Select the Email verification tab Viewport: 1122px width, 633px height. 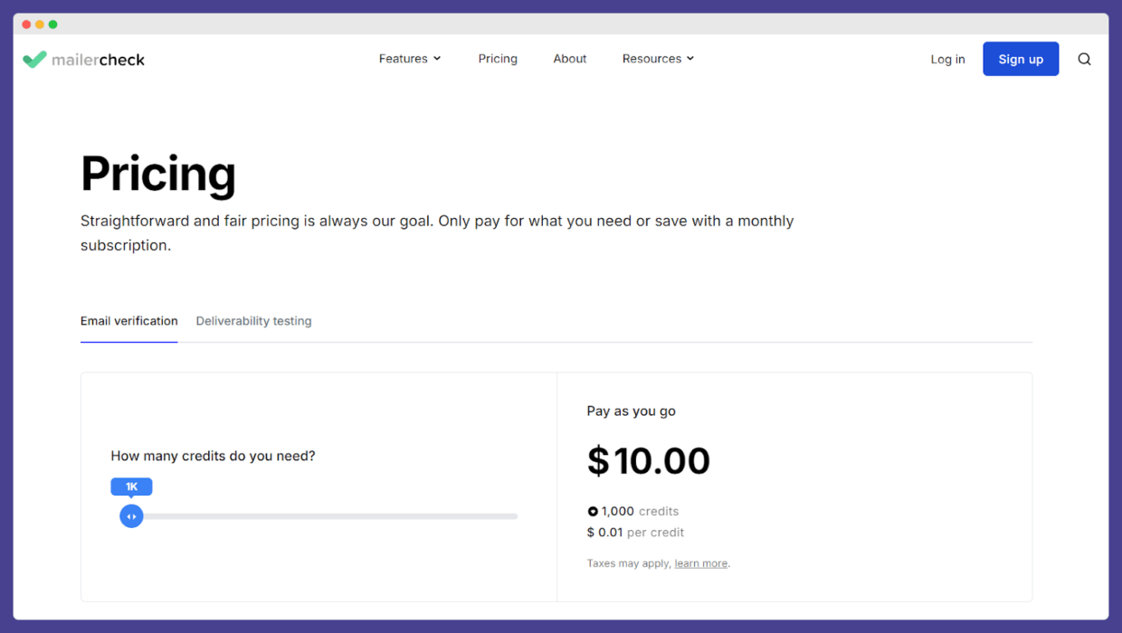point(128,321)
